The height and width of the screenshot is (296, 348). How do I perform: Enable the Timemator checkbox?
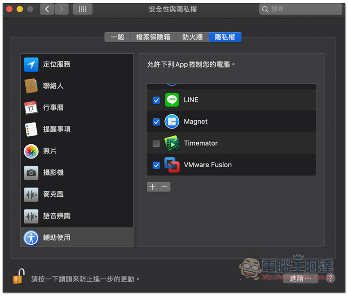point(156,143)
